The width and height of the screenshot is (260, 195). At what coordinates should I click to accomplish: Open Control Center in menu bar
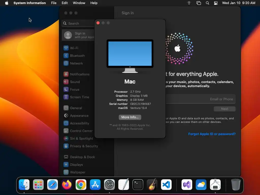pyautogui.click(x=216, y=3)
